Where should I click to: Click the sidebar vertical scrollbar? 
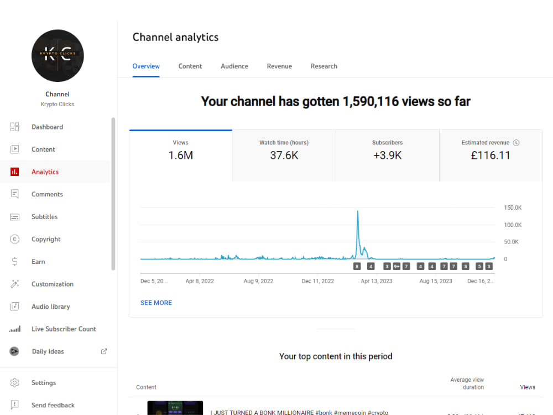coord(113,194)
